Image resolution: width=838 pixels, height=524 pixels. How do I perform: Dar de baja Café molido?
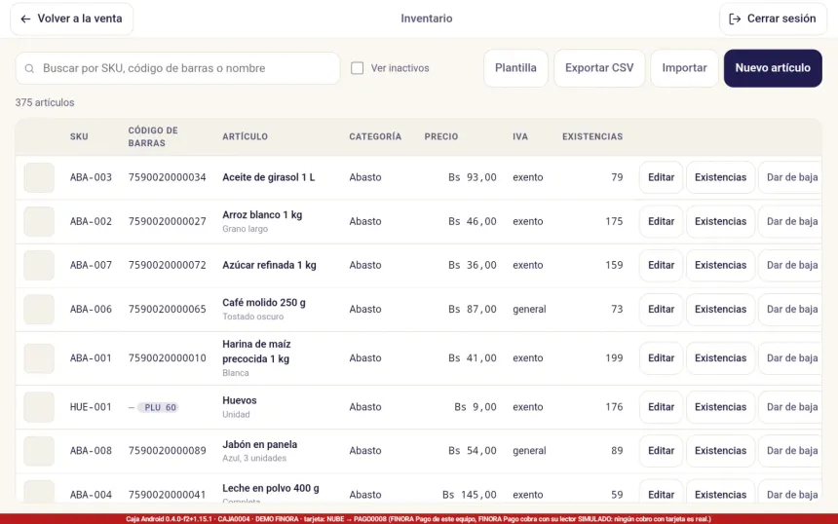pos(790,310)
